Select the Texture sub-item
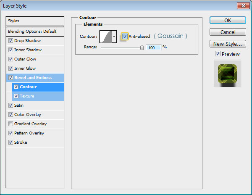252x195 pixels. coord(27,96)
